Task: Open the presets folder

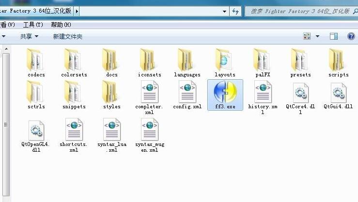Action: click(x=300, y=63)
